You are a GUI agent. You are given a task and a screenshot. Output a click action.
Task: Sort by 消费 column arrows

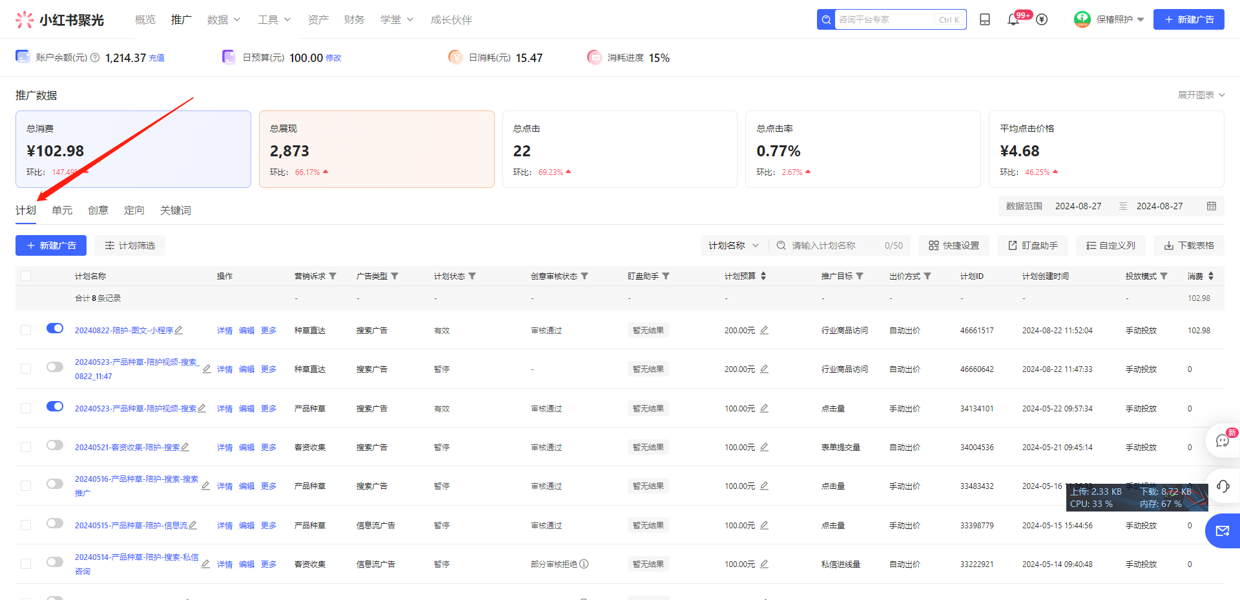click(1211, 276)
